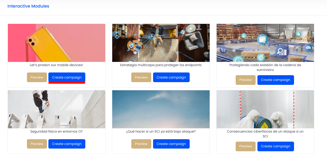
Task: Click the title "Estrategia multicapa para proteger los endpoints"
Action: pyautogui.click(x=161, y=65)
